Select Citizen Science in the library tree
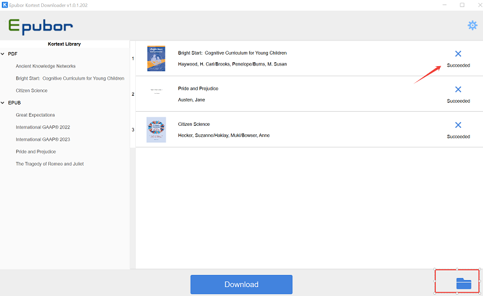 pyautogui.click(x=32, y=91)
